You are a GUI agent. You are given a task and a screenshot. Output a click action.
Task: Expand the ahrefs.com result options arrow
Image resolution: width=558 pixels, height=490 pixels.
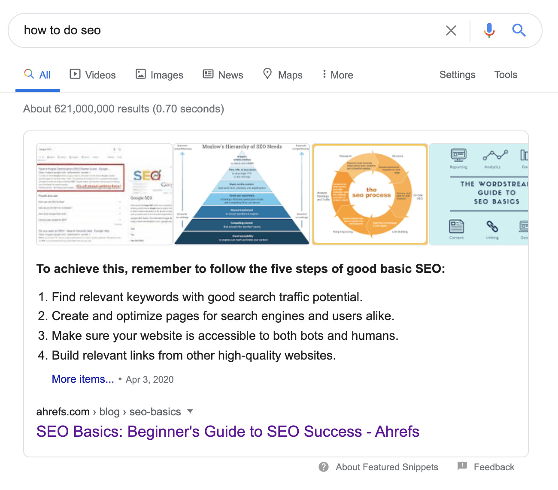coord(190,411)
